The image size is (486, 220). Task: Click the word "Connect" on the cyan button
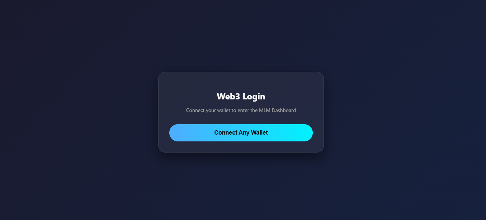226,133
